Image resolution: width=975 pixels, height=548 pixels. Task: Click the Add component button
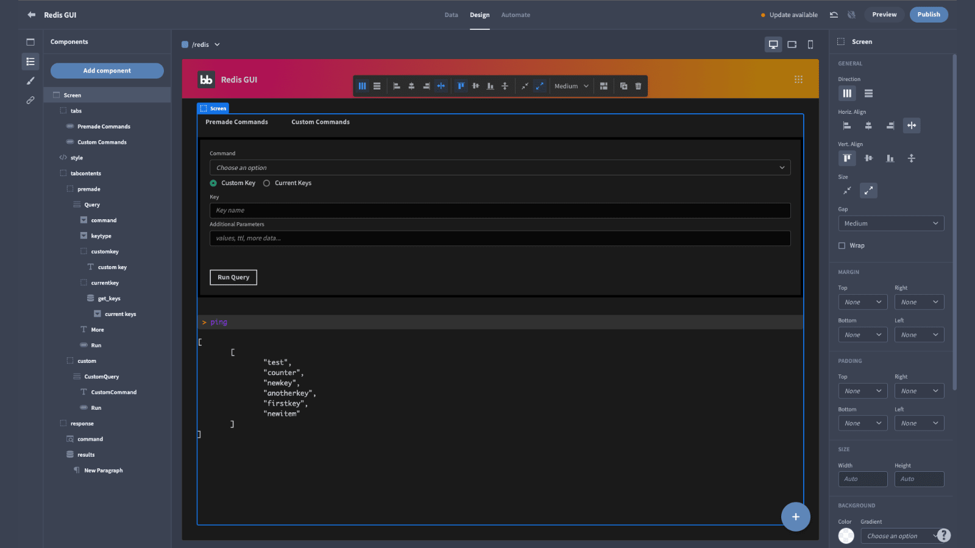[x=107, y=71]
